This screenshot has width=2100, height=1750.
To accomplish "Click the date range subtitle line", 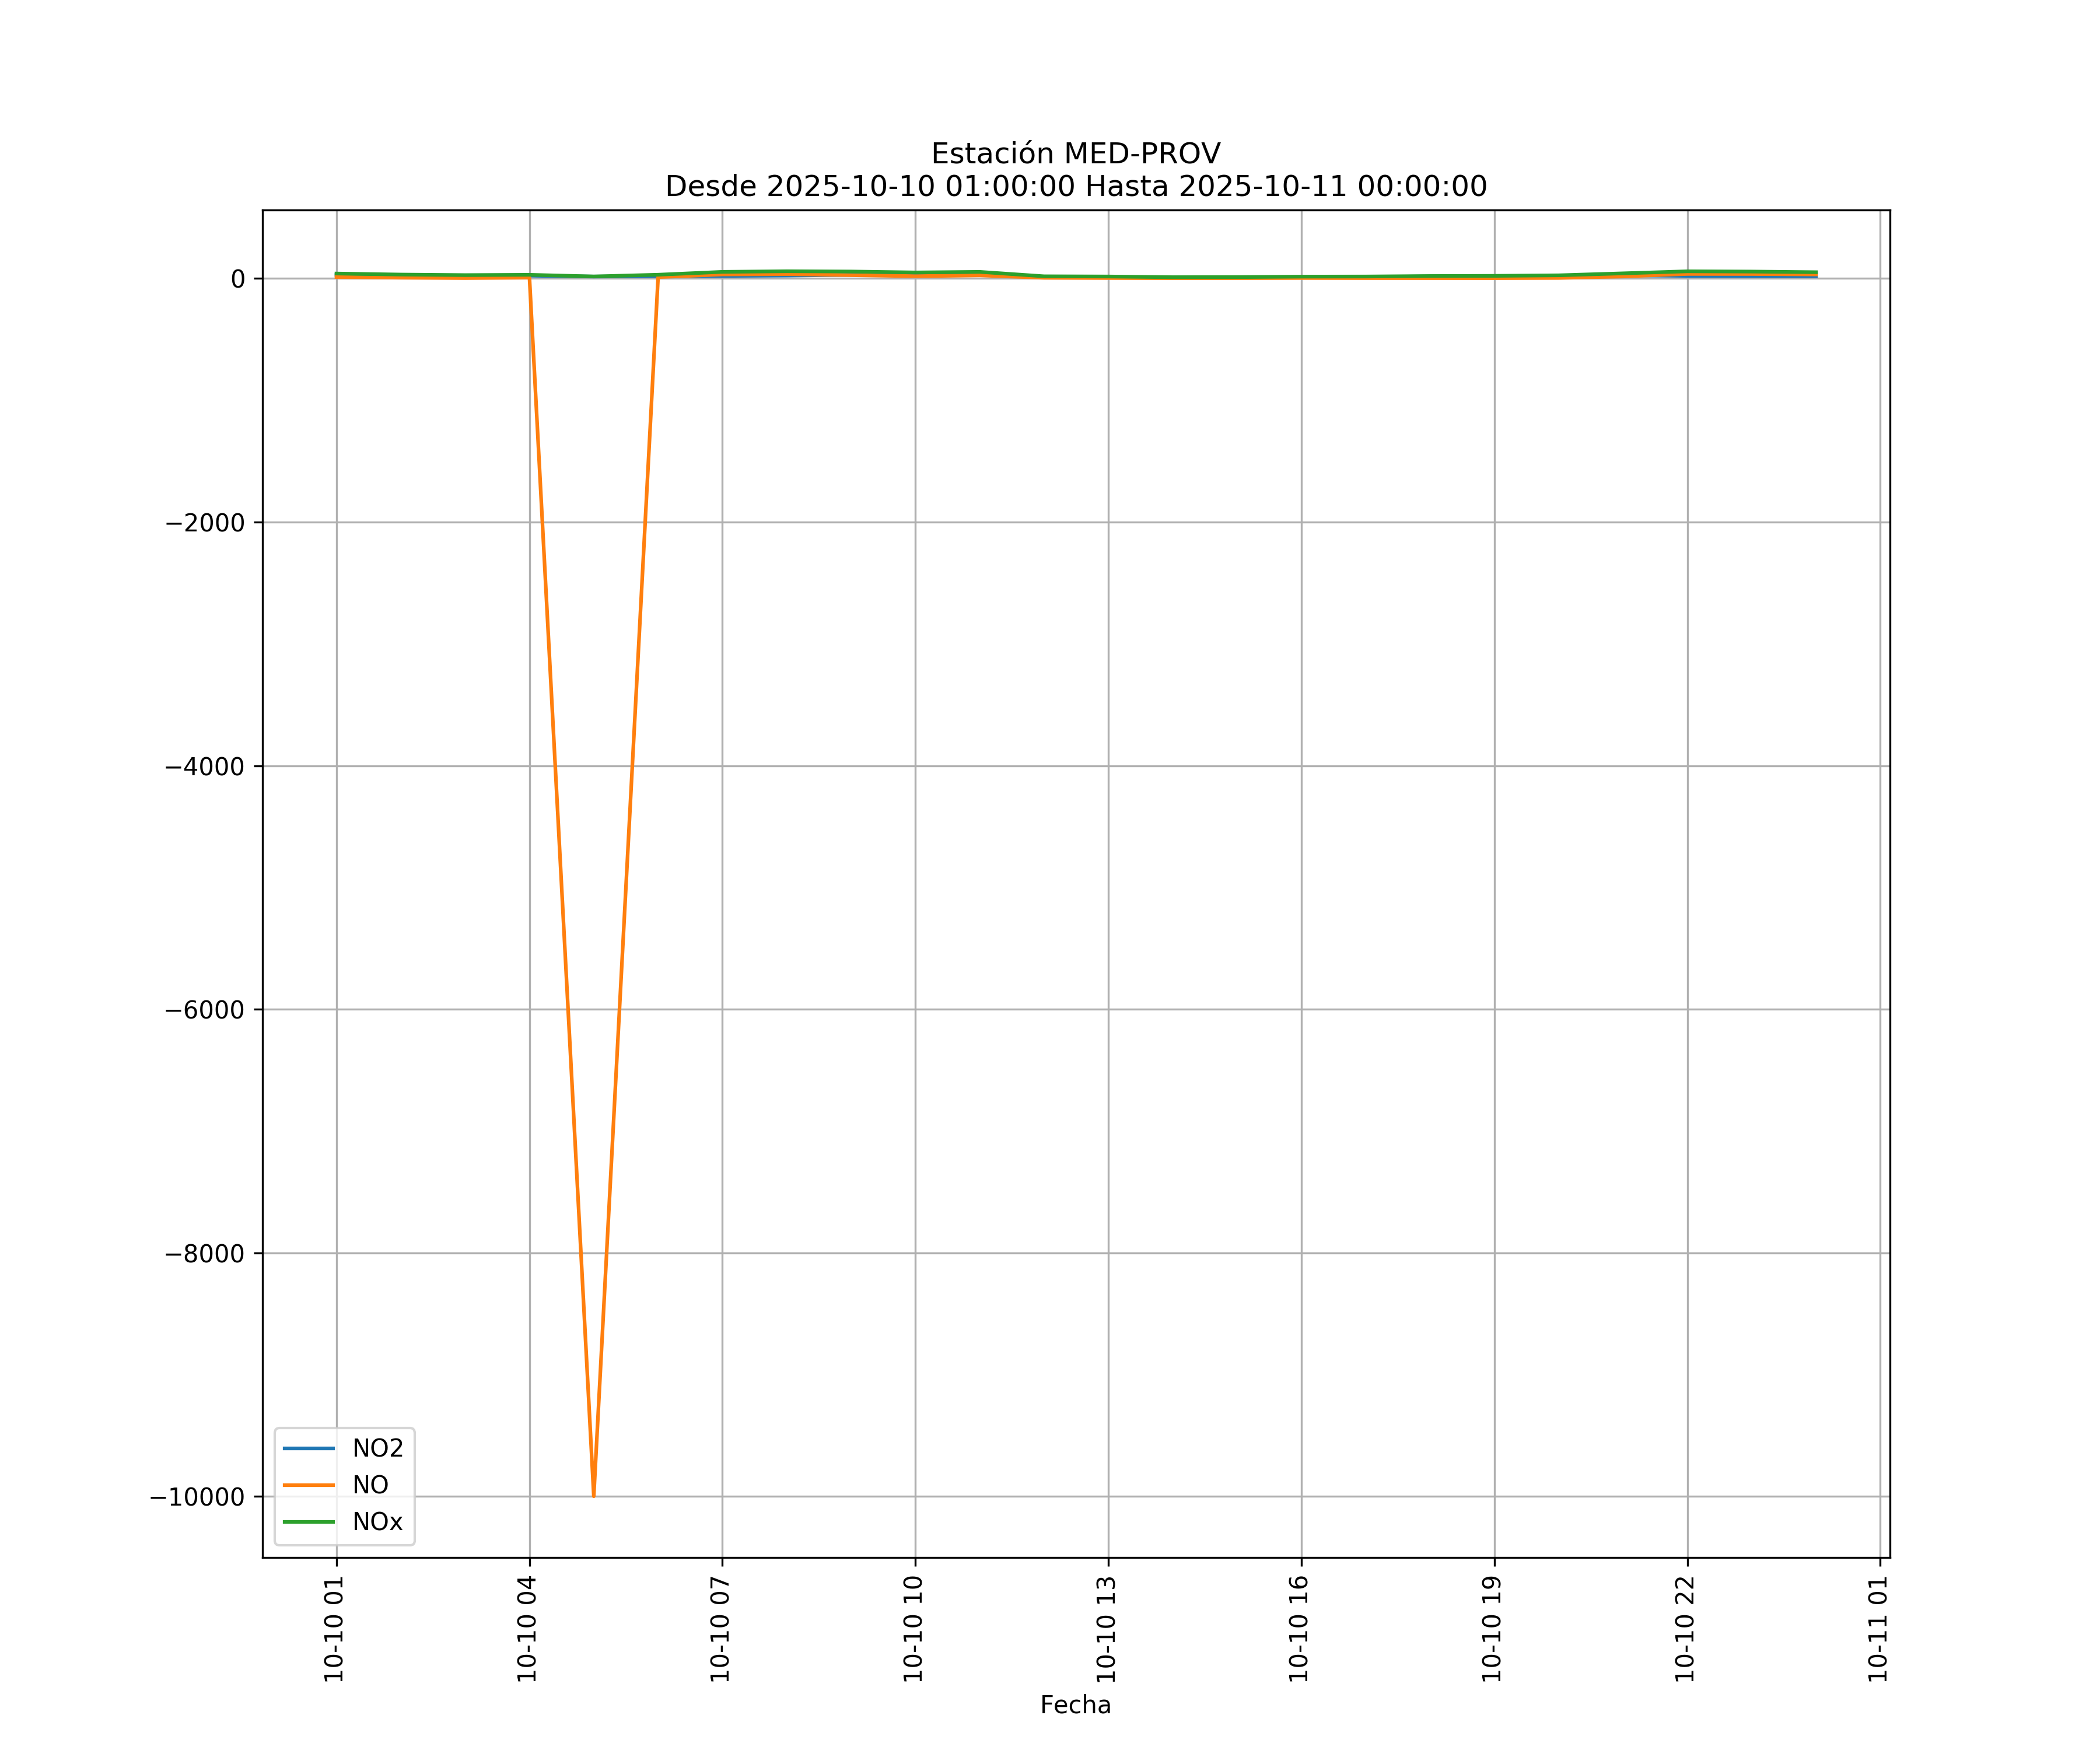I will coord(1075,187).
